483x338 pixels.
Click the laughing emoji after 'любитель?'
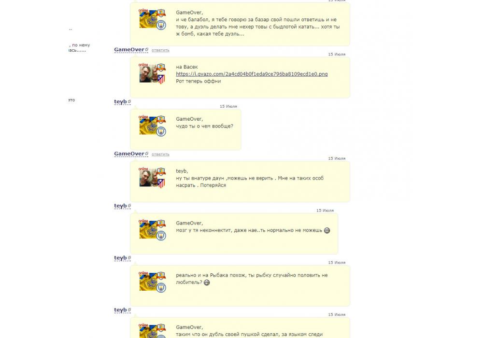[207, 282]
